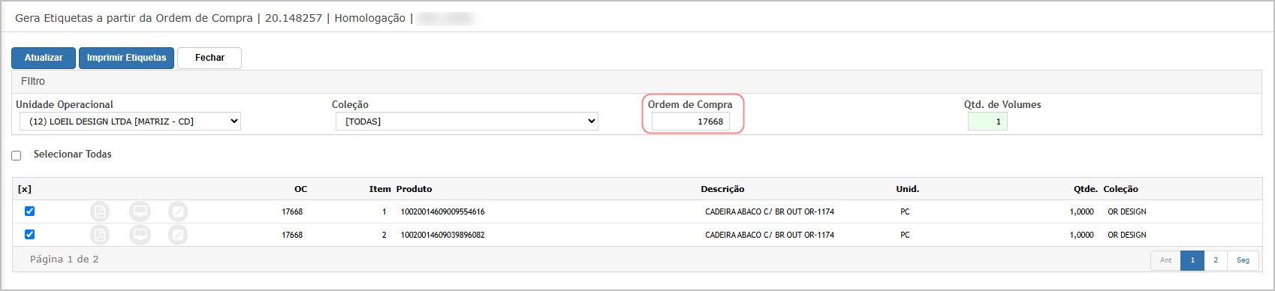This screenshot has height=291, width=1275.
Task: Click the monitor icon for item 1
Action: 140,211
